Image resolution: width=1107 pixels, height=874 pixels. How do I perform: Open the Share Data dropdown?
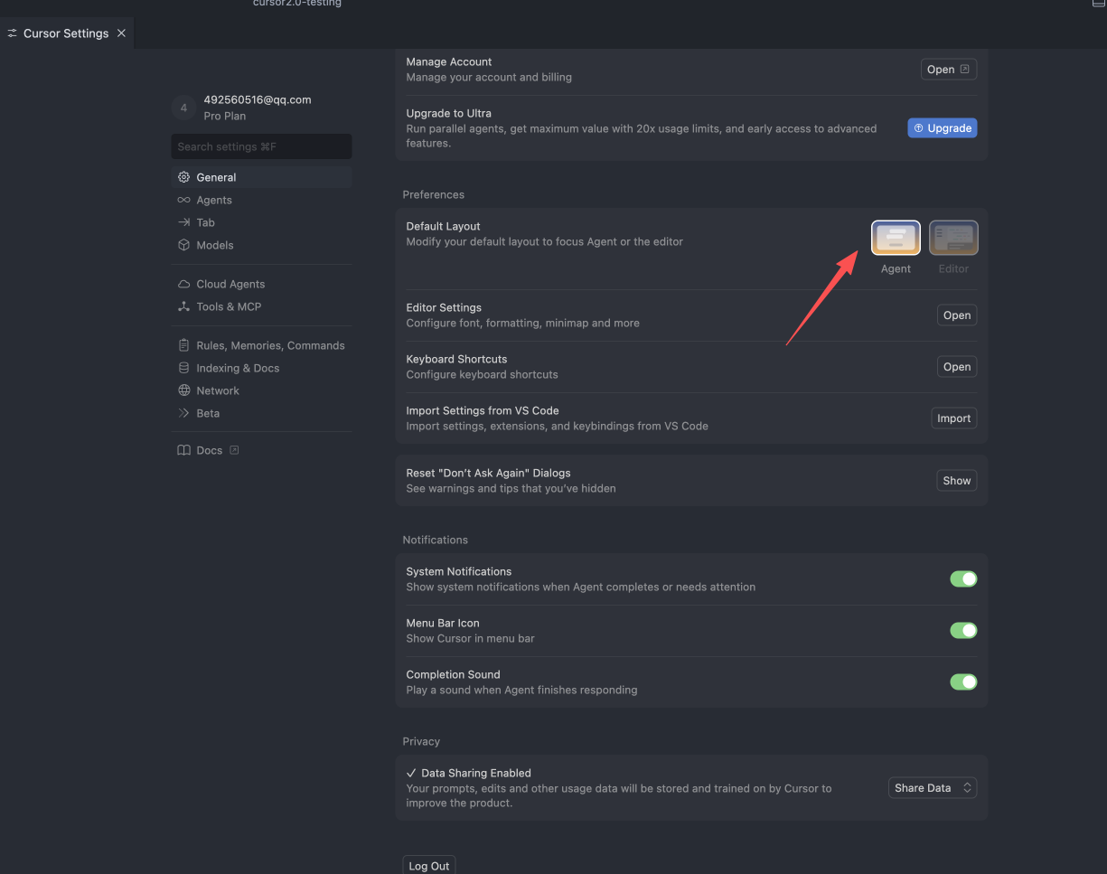(x=933, y=788)
